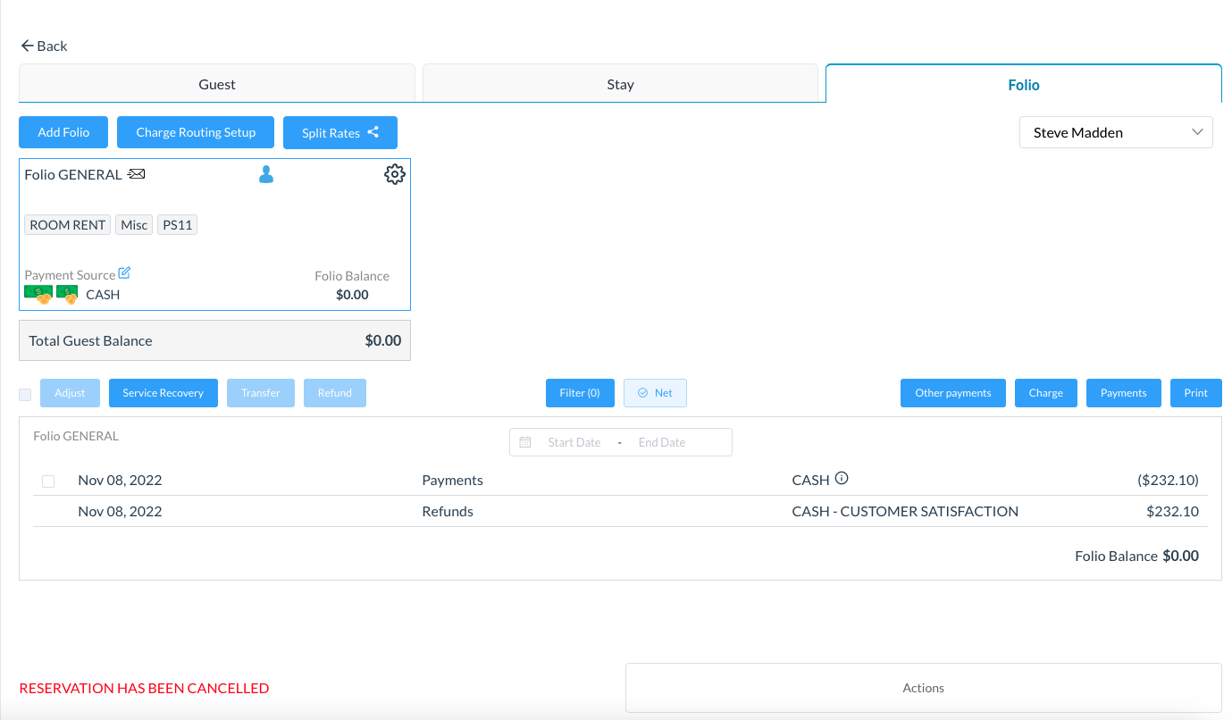Switch to the Guest tab
This screenshot has width=1232, height=720.
coord(217,84)
